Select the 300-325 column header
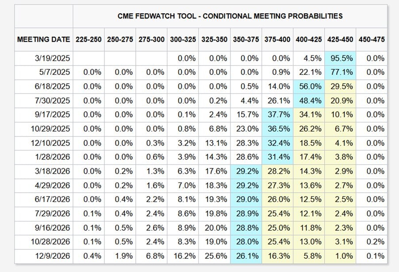The height and width of the screenshot is (272, 399). [183, 39]
